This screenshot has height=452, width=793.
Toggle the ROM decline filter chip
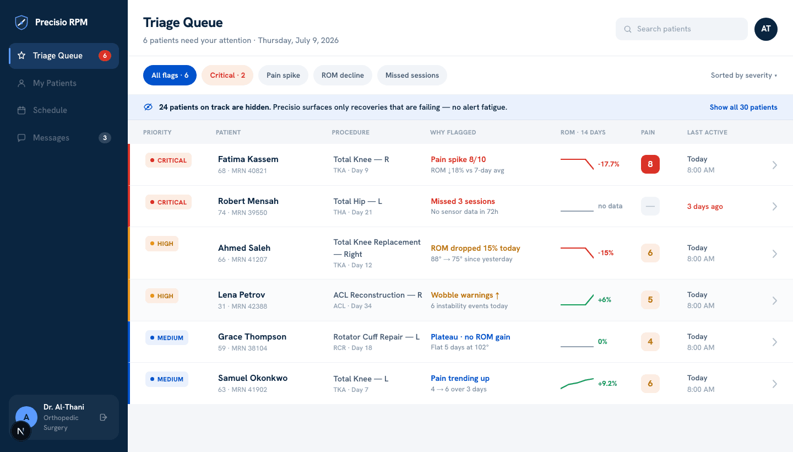click(343, 76)
